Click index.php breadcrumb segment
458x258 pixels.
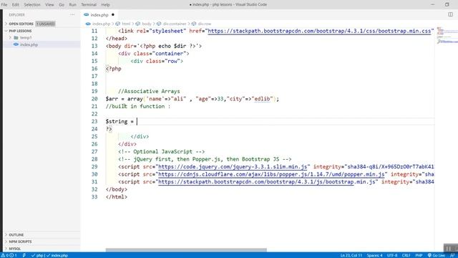point(101,24)
